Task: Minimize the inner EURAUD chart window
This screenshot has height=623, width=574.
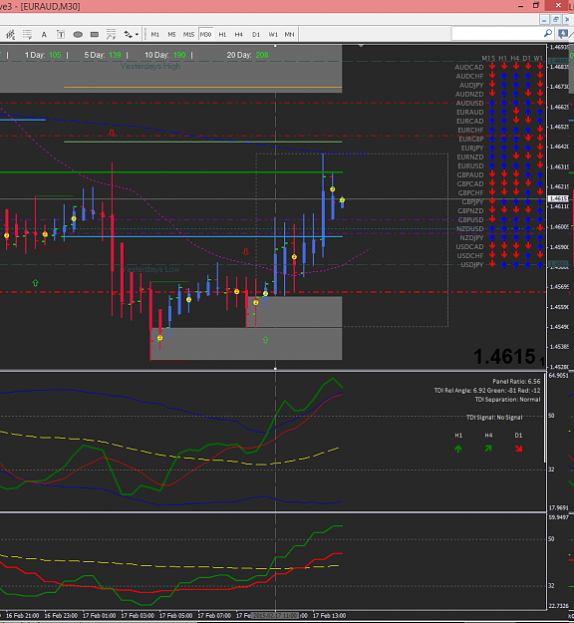Action: (544, 19)
